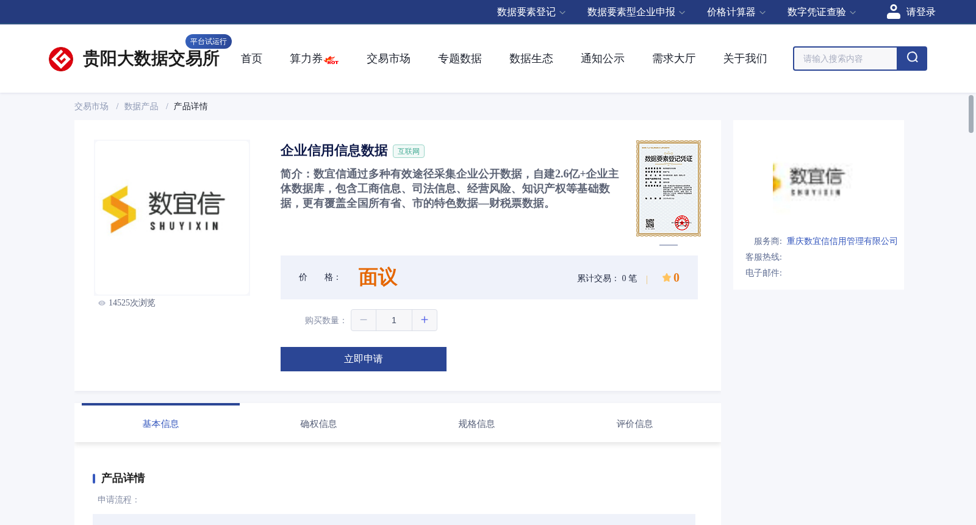Click the HOT flame badge beside 算力券
Image resolution: width=976 pixels, height=525 pixels.
(332, 60)
